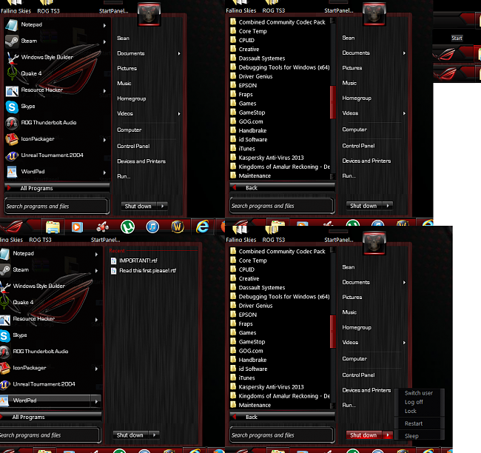Click Back in the top-right Start menu
Viewport: 481px width, 453px height.
coord(282,188)
